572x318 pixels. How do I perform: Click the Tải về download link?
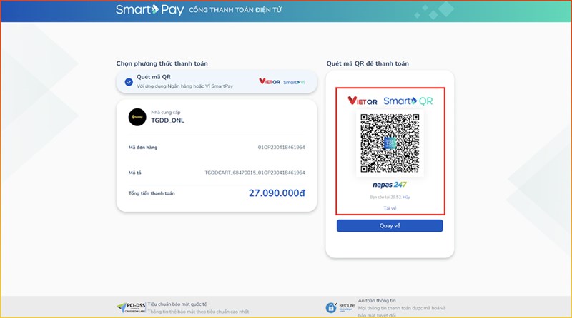click(390, 208)
